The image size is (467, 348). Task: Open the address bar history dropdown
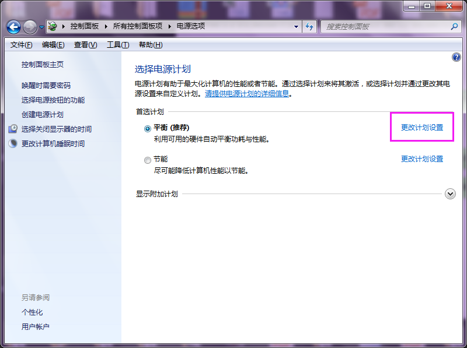296,26
